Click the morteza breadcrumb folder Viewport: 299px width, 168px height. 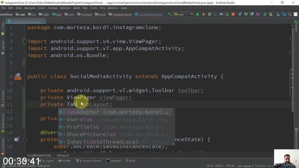(x=85, y=14)
